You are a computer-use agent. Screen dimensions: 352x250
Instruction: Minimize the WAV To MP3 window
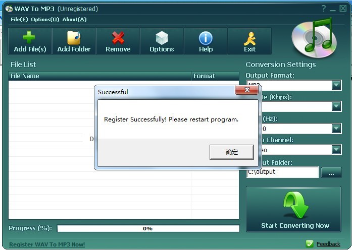click(333, 9)
